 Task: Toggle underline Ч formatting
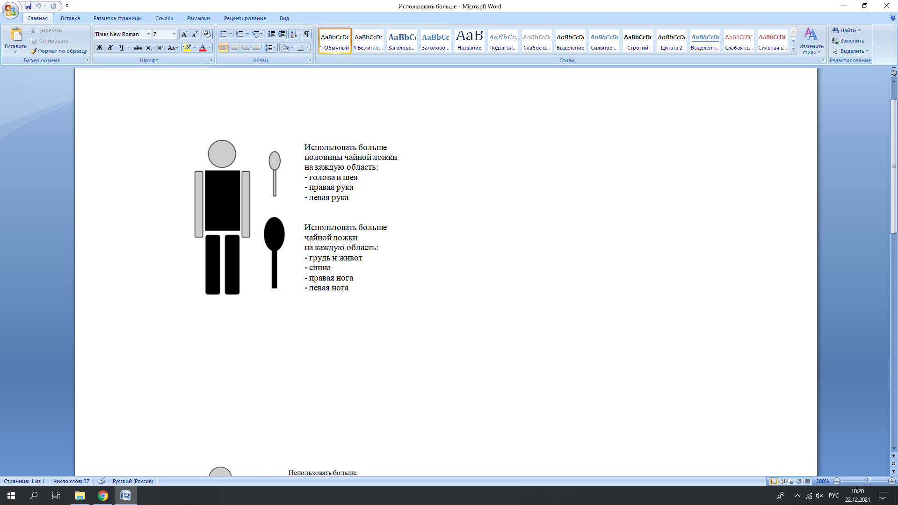pyautogui.click(x=122, y=48)
